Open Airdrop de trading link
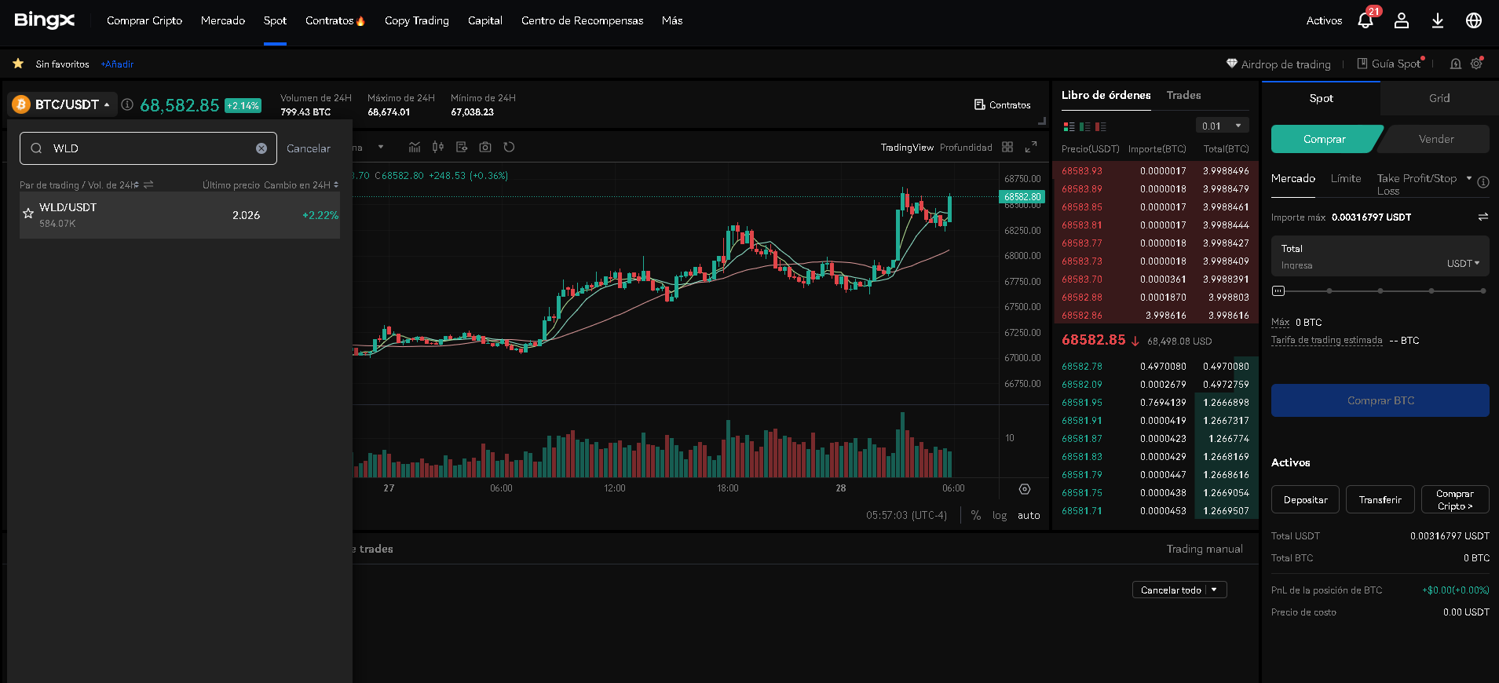Screen dimensions: 1499x683 click(x=1278, y=64)
